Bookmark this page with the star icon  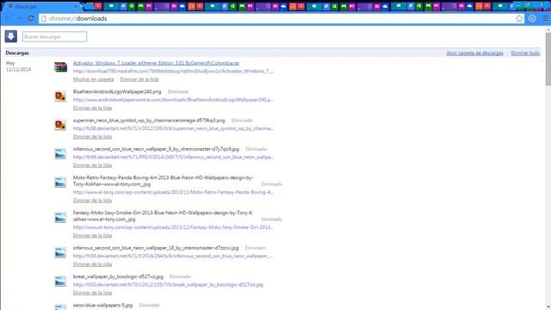[x=519, y=19]
